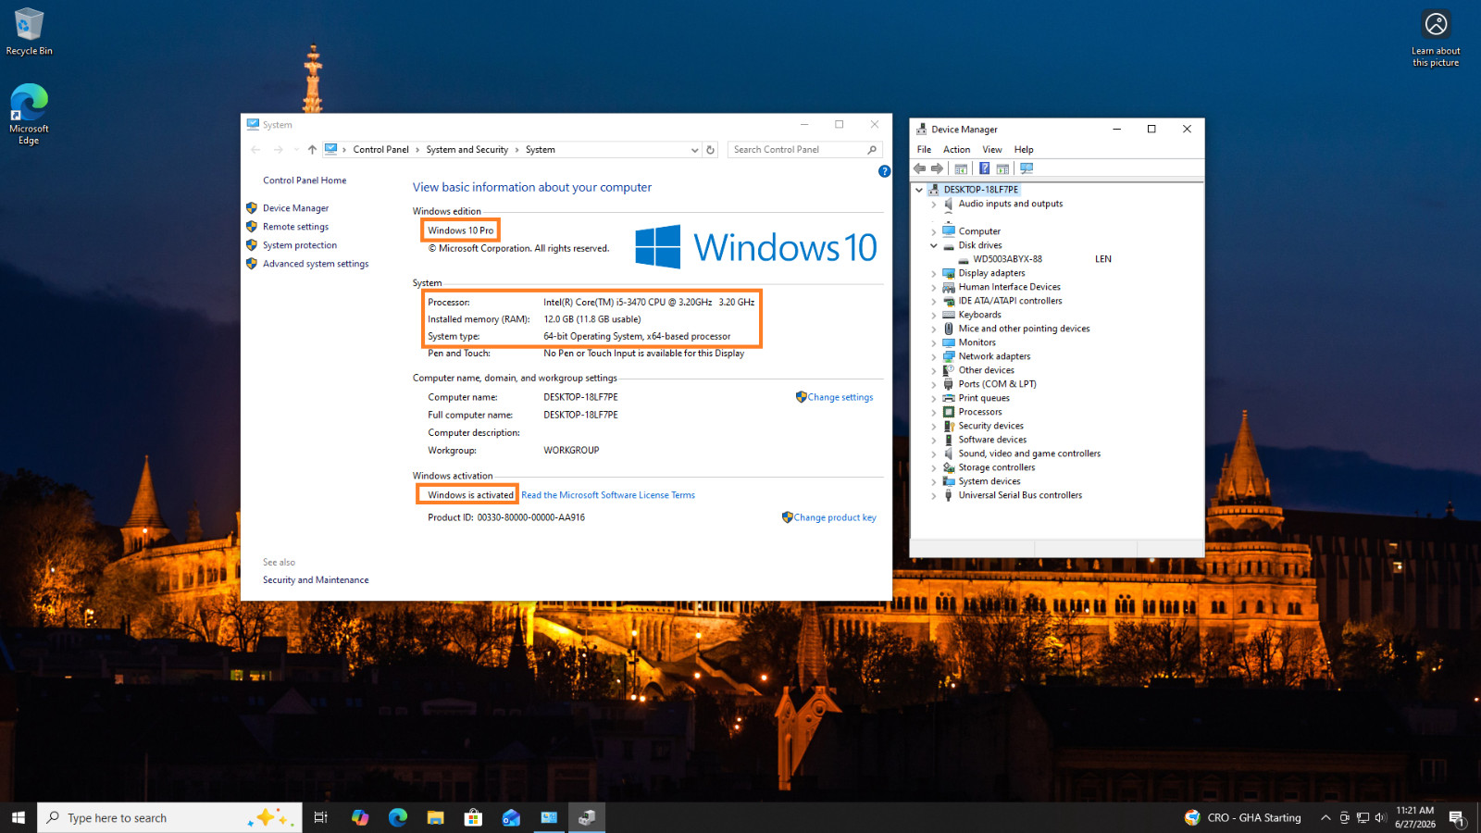This screenshot has width=1481, height=833.
Task: Open Security and Maintenance link
Action: click(316, 580)
